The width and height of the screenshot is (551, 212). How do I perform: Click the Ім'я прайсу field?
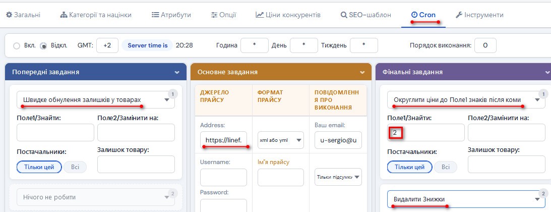(280, 177)
